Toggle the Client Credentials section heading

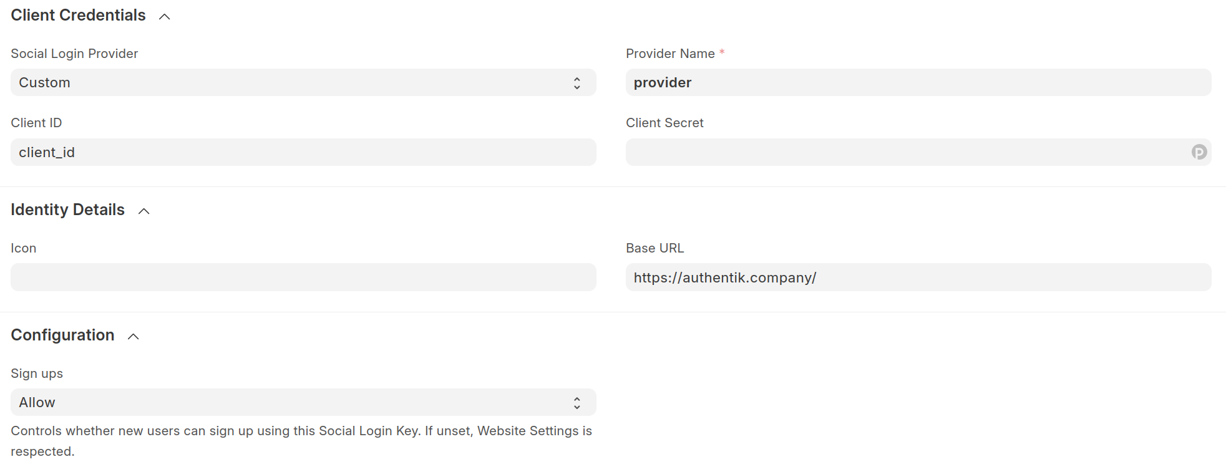coord(78,16)
